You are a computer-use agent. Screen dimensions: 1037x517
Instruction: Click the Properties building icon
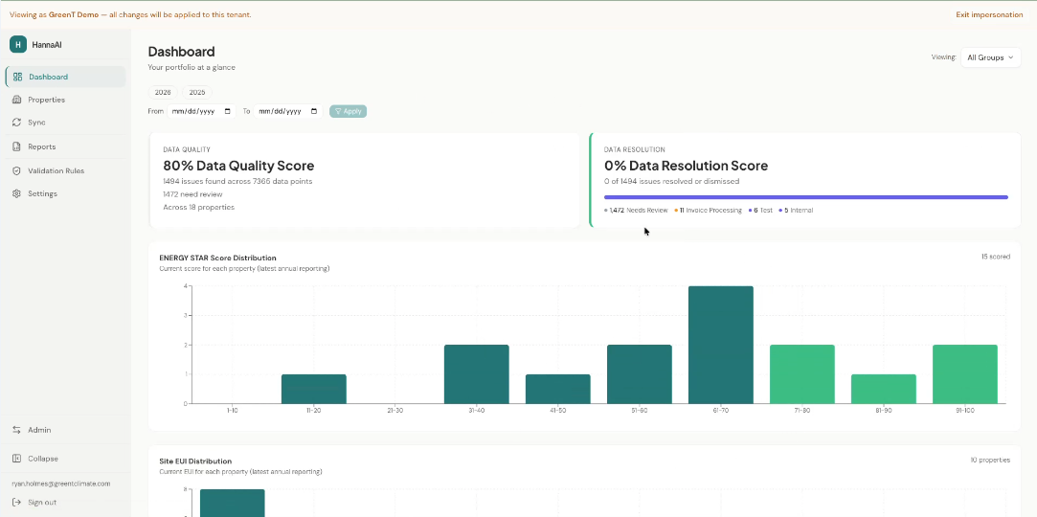pos(17,100)
